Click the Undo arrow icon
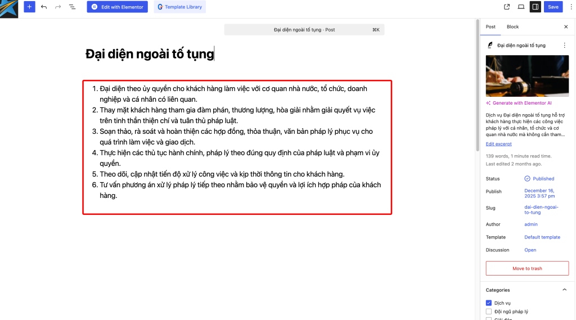 44,7
